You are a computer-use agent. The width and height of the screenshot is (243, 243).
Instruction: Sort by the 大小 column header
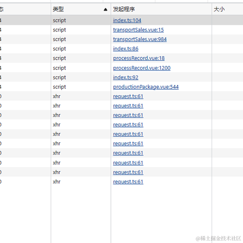[227, 9]
